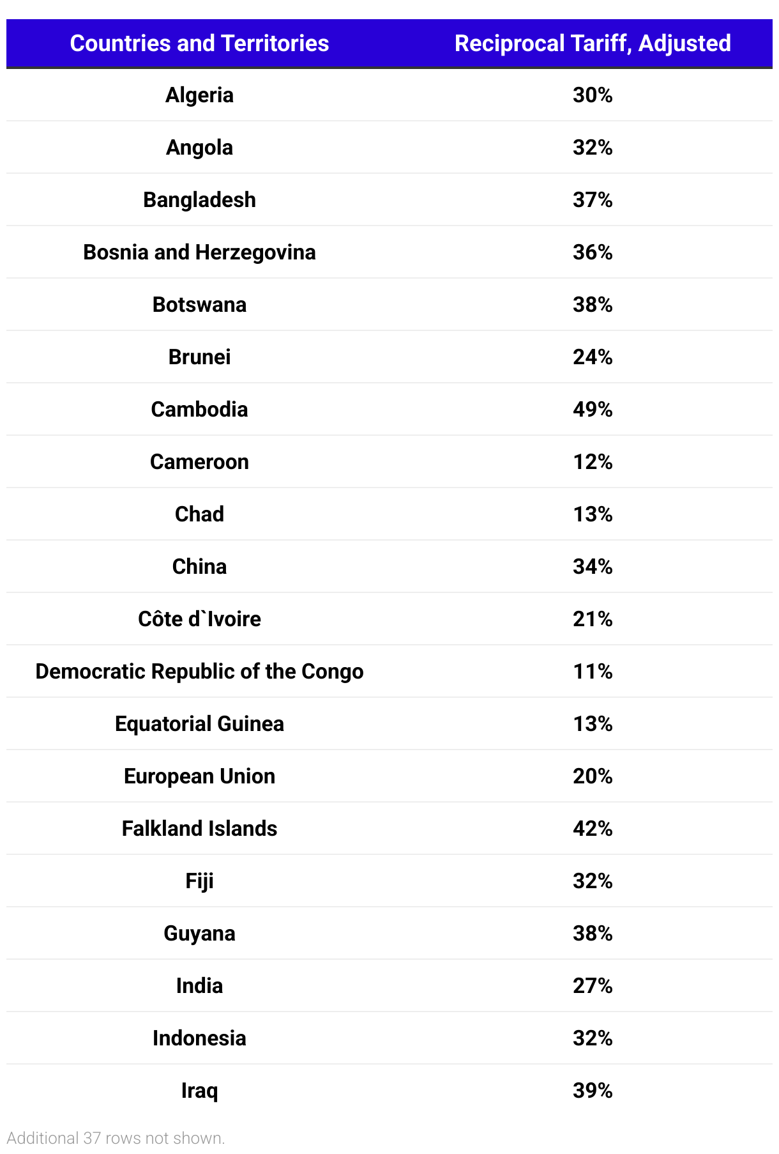Click the Reciprocal Tariff, Adjusted column header

point(593,43)
